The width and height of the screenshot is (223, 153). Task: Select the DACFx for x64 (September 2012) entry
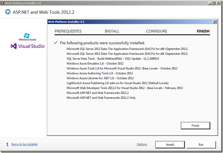[127, 54]
